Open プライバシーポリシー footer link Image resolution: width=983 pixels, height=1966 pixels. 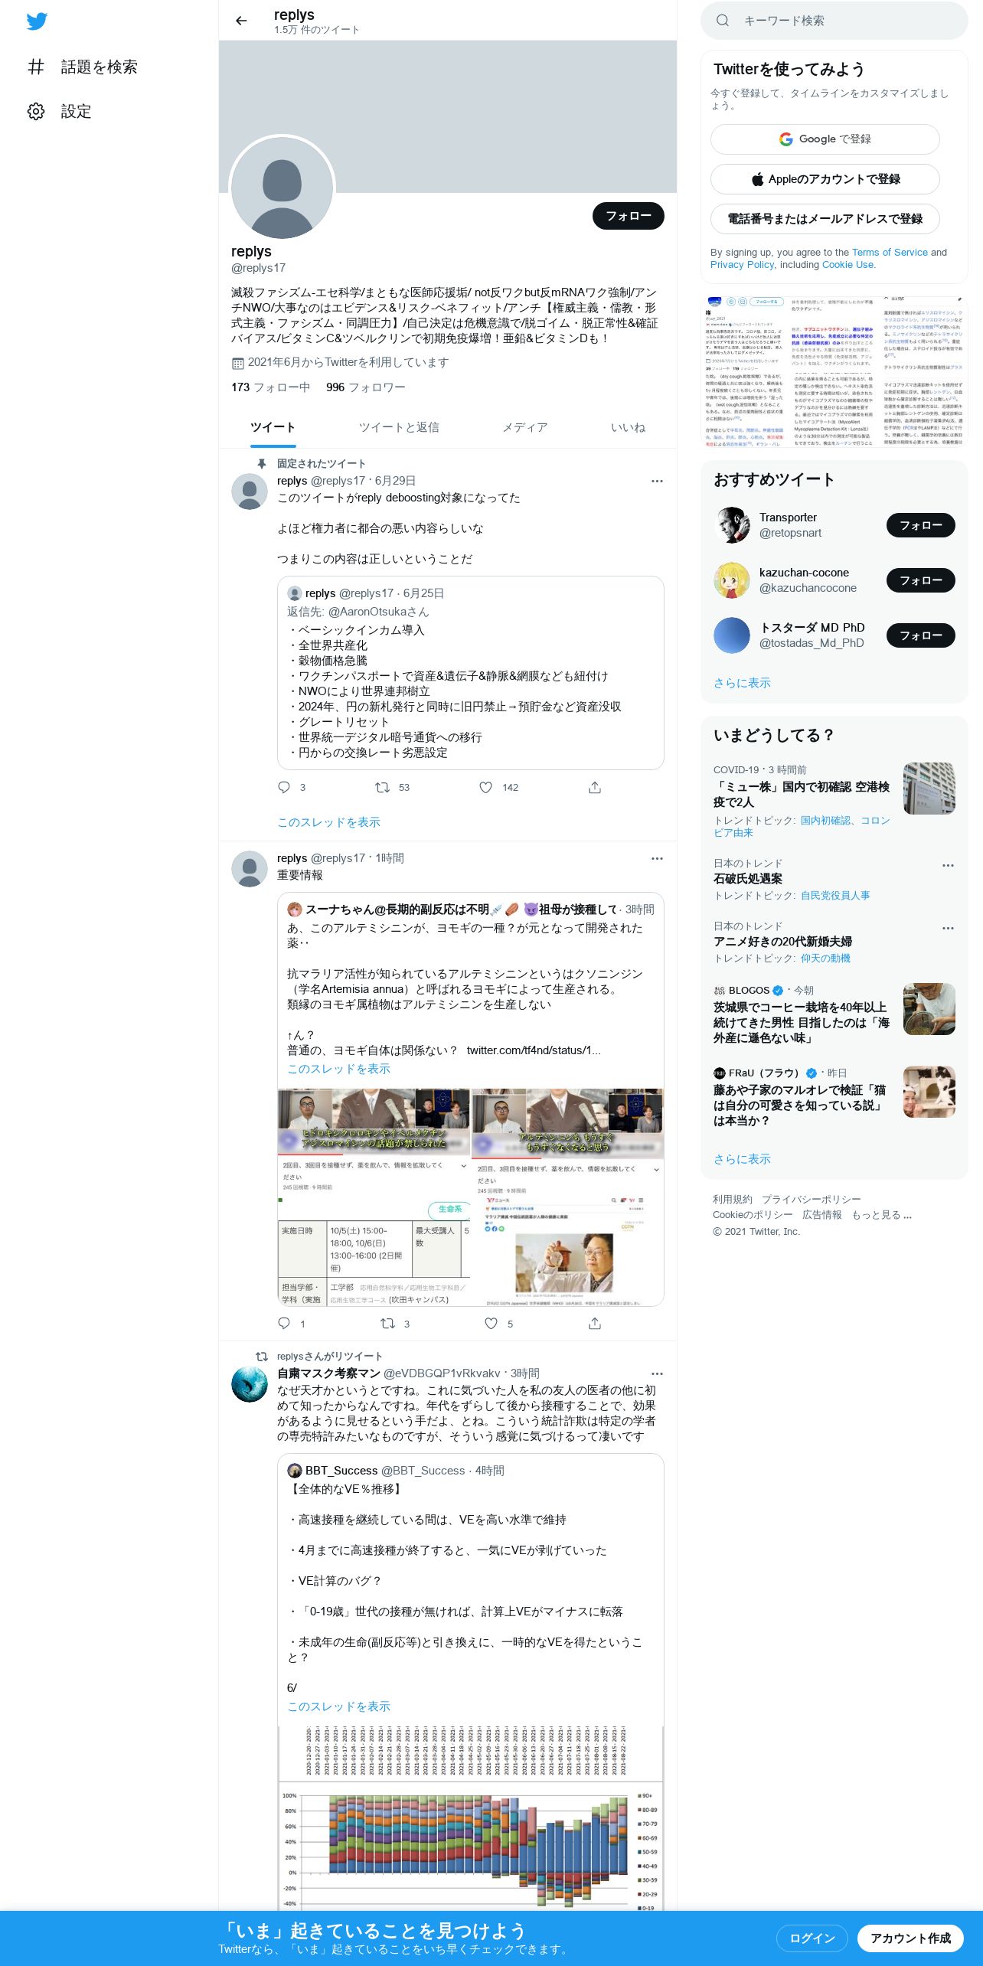812,1199
